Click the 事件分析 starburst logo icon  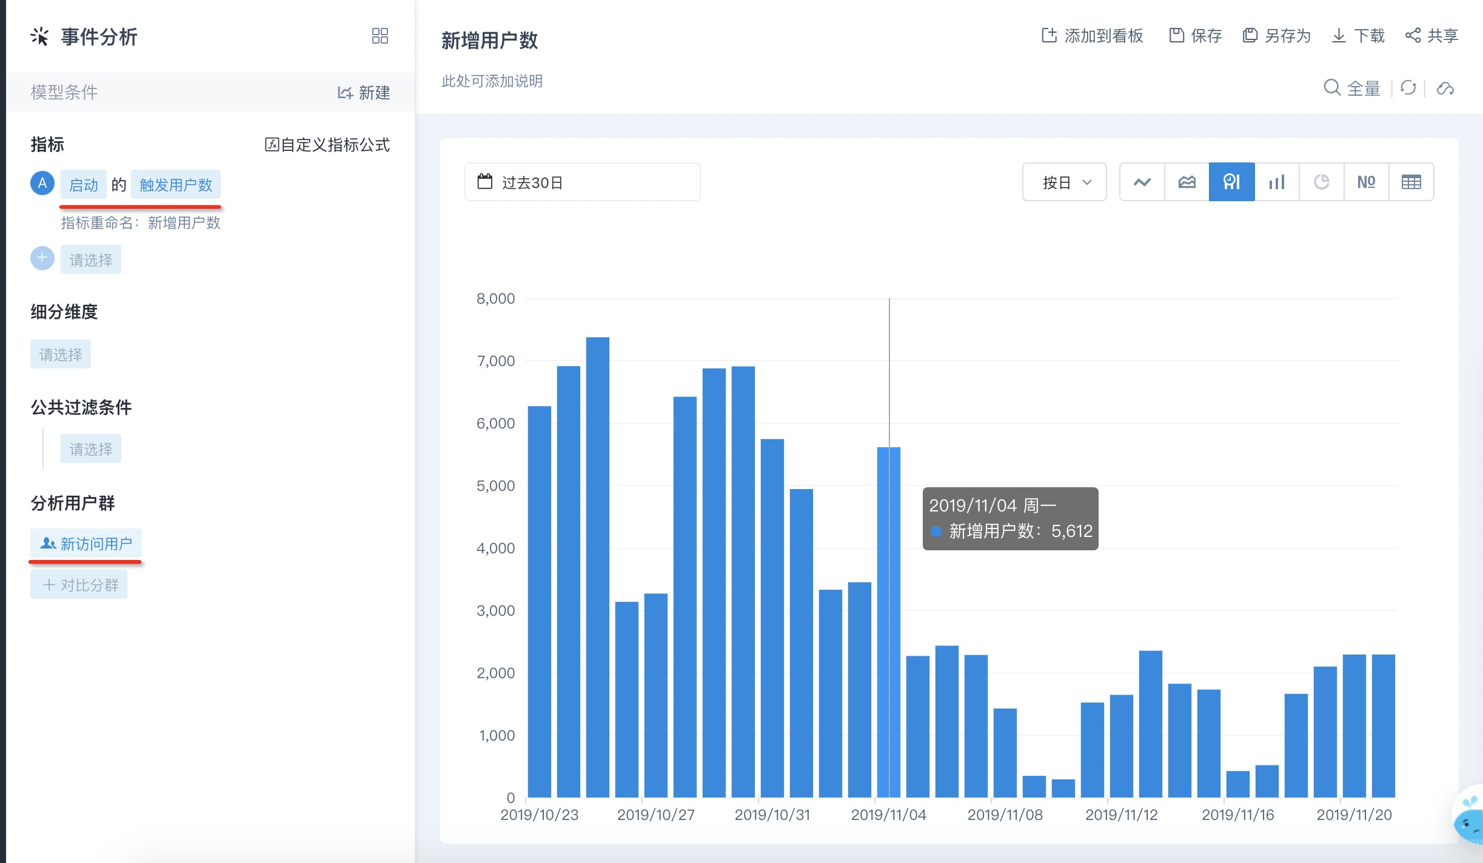pyautogui.click(x=39, y=36)
